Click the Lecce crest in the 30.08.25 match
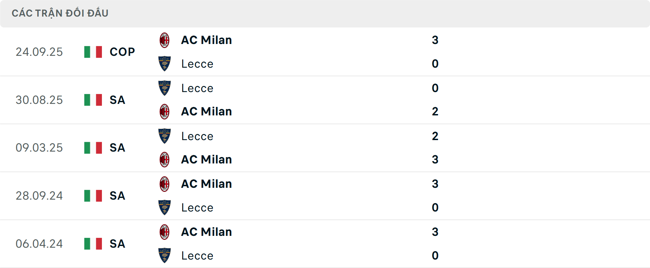Image resolution: width=650 pixels, height=268 pixels. 165,88
